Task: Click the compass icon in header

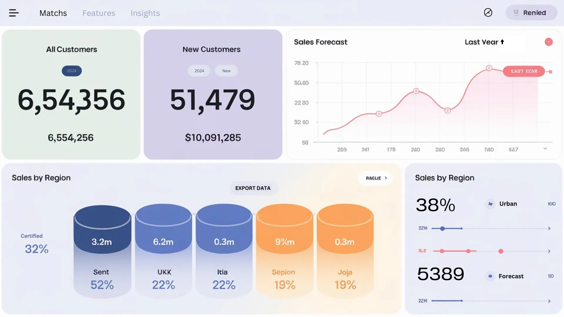Action: pos(488,13)
